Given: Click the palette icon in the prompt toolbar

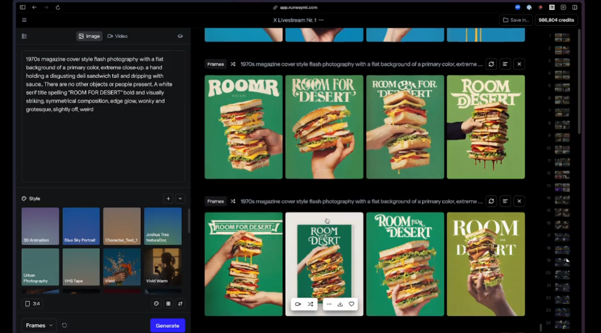Looking at the screenshot, I should tap(156, 303).
